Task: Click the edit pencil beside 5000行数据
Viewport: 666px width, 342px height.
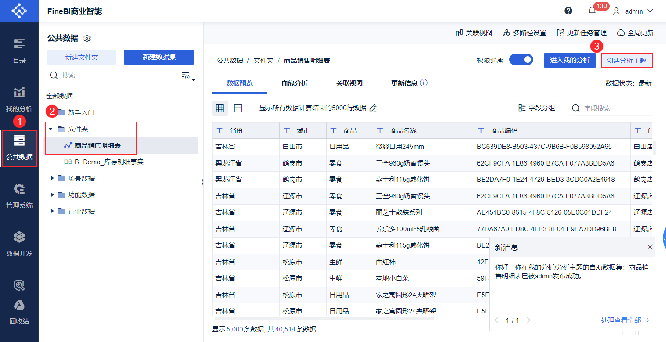Action: click(373, 108)
